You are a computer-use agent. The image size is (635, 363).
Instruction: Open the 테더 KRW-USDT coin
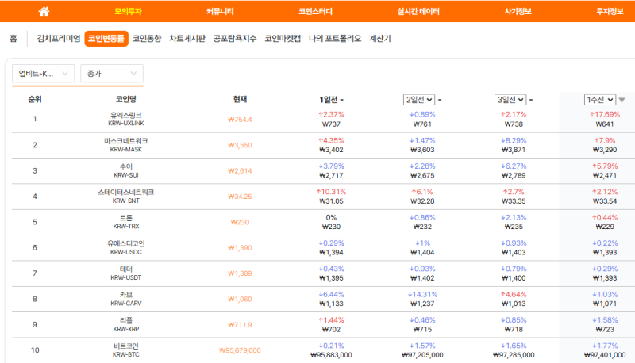(126, 273)
